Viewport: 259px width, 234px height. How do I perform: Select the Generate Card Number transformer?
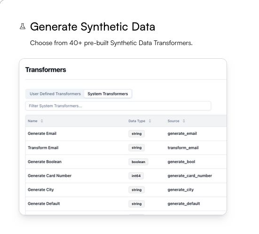click(126, 176)
